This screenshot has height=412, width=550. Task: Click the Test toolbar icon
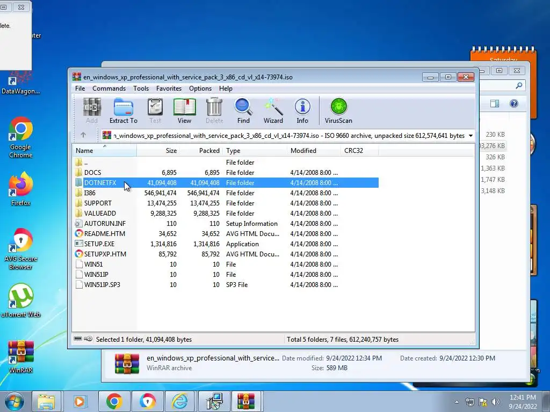pyautogui.click(x=155, y=111)
